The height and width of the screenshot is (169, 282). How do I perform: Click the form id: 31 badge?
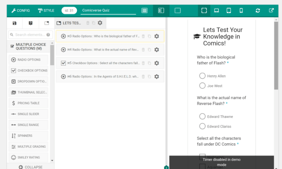pos(69,10)
